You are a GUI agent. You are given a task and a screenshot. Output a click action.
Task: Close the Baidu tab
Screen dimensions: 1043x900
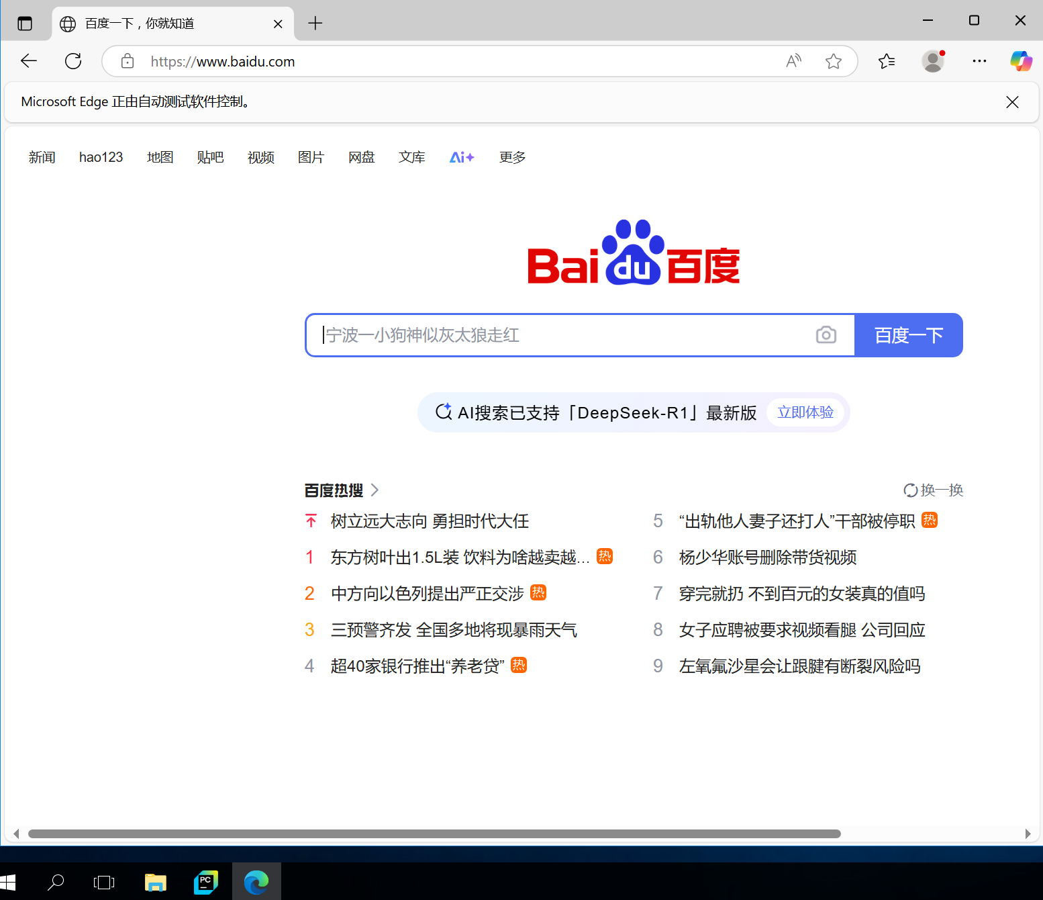coord(278,24)
